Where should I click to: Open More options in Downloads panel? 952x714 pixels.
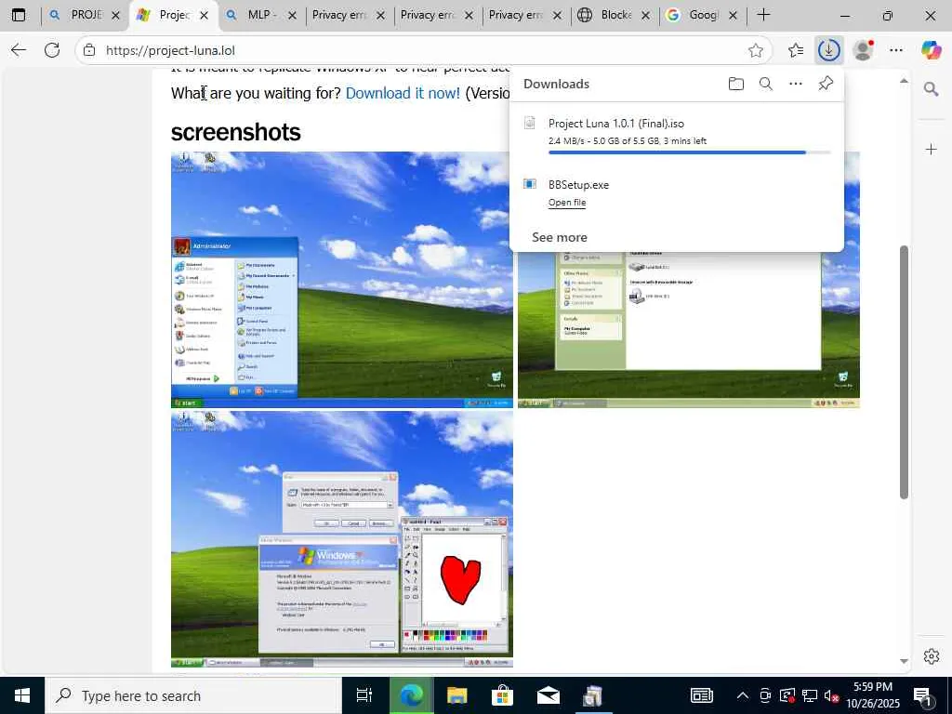tap(796, 84)
